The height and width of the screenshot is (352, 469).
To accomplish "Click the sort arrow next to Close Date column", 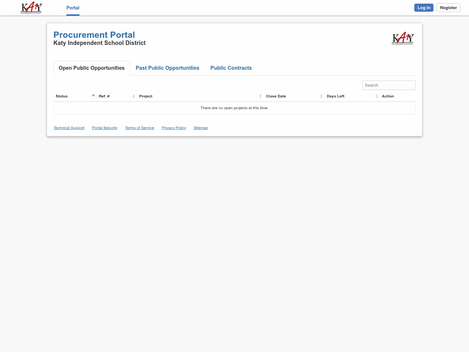I will pyautogui.click(x=321, y=96).
